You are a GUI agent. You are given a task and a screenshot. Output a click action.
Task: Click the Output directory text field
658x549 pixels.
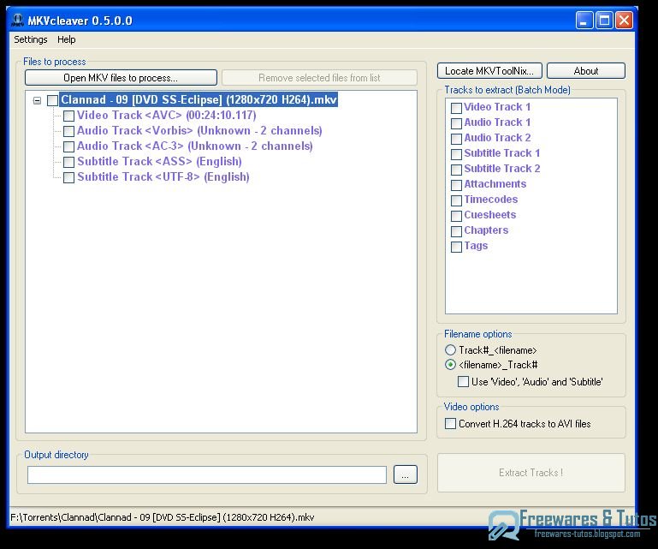tap(207, 474)
